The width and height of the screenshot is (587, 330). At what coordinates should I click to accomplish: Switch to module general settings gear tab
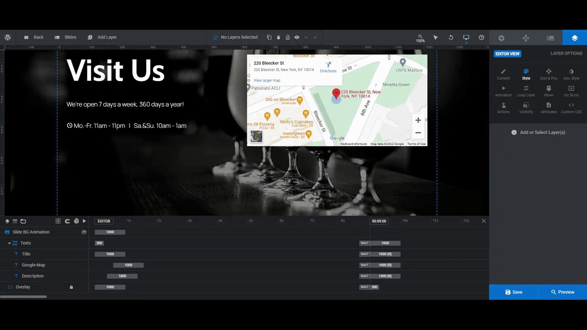(501, 38)
